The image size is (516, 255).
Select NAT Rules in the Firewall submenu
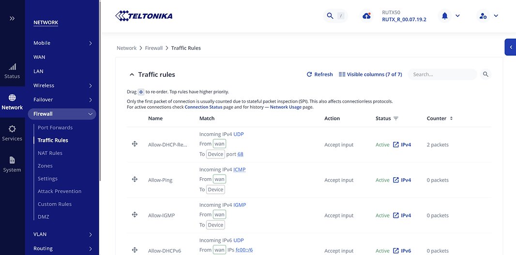pyautogui.click(x=50, y=153)
